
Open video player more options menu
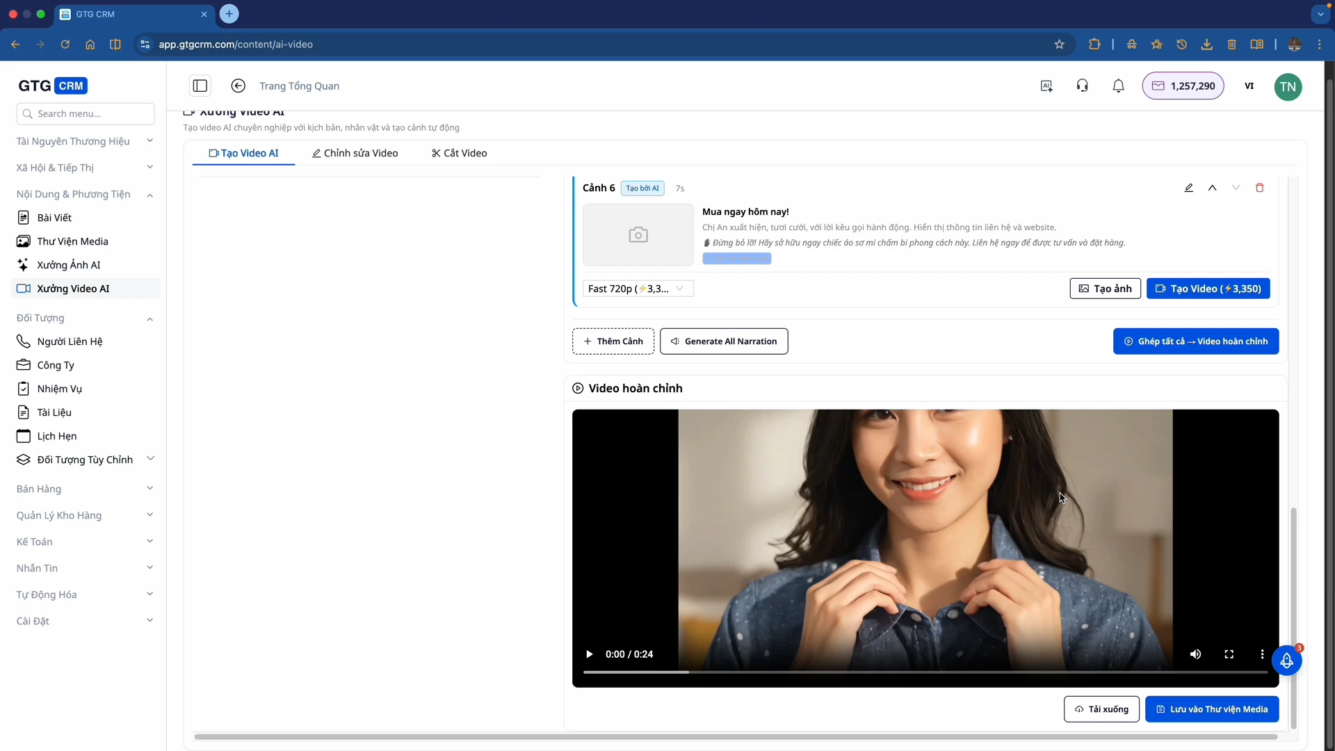coord(1262,654)
